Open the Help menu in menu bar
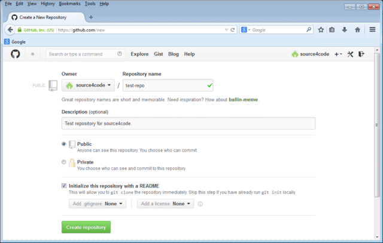 (x=104, y=4)
